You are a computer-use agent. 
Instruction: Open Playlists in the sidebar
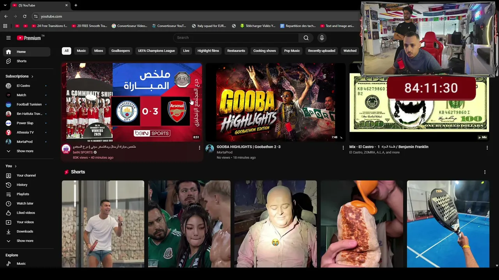[x=27, y=194]
